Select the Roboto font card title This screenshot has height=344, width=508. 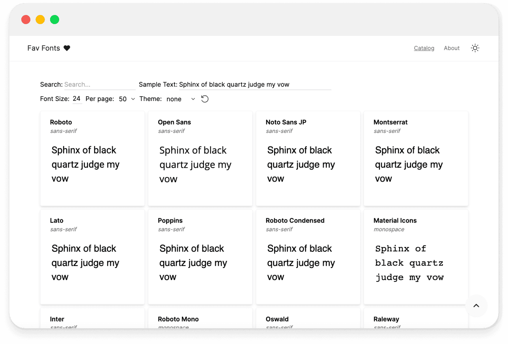click(61, 122)
